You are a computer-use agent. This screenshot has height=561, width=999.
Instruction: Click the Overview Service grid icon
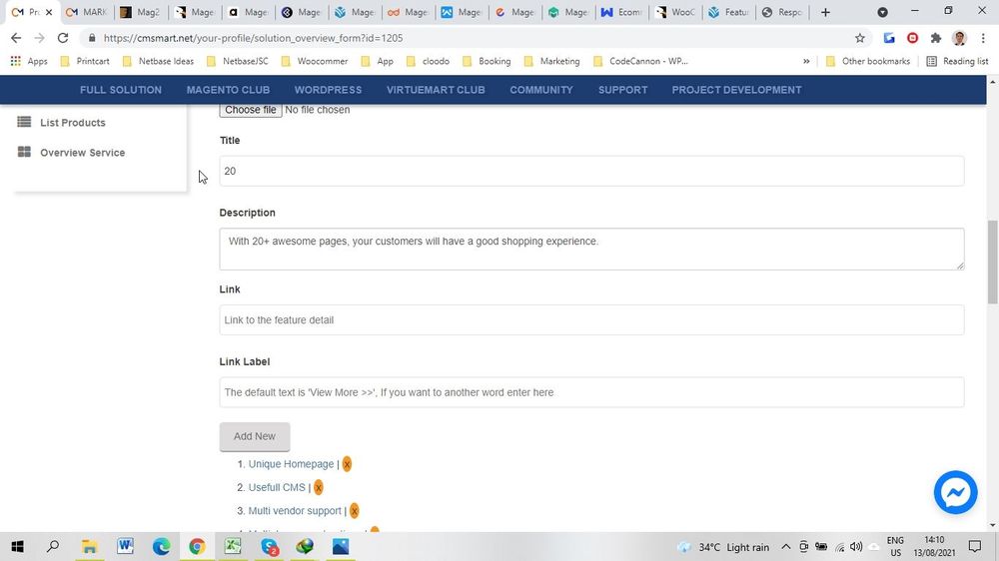25,153
